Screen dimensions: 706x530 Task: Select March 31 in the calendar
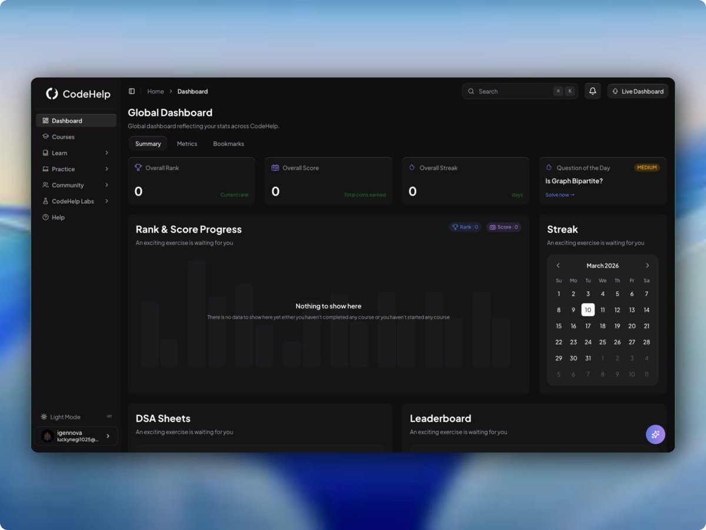[588, 358]
